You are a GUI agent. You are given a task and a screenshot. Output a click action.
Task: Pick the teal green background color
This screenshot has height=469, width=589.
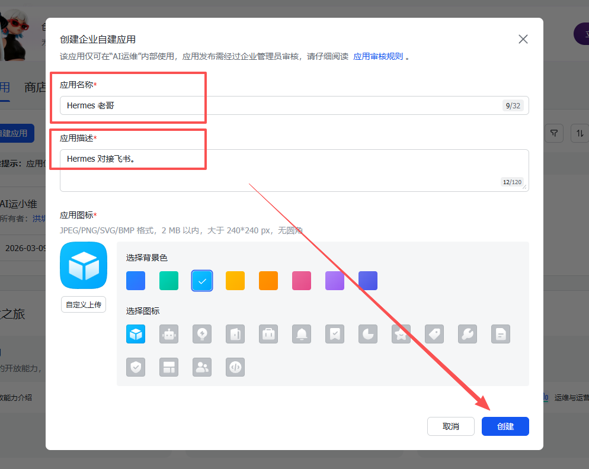coord(169,281)
